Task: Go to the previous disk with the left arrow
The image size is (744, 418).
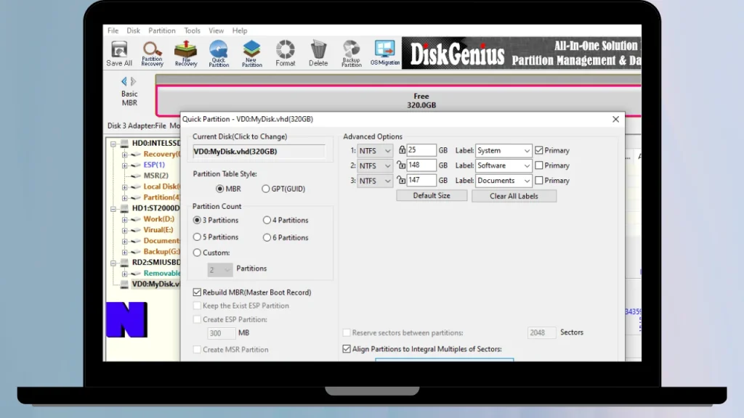Action: (x=124, y=81)
